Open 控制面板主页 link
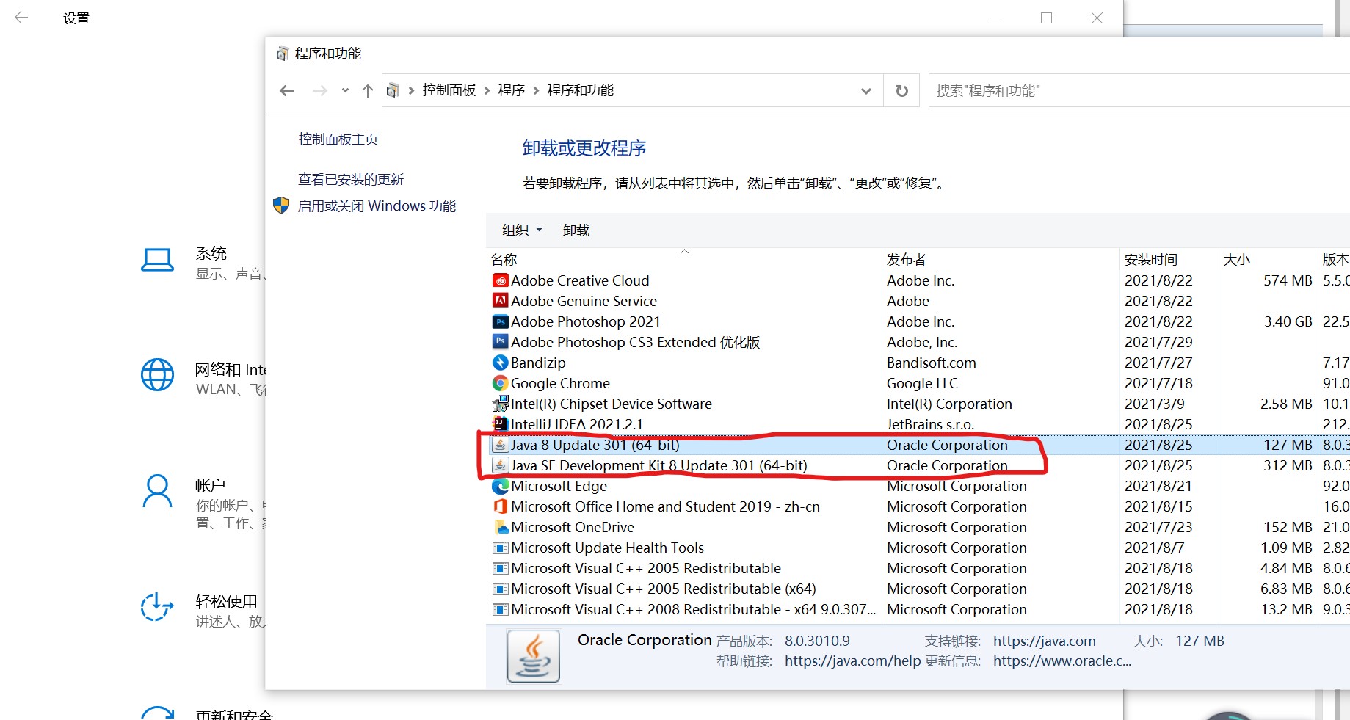 (x=338, y=139)
